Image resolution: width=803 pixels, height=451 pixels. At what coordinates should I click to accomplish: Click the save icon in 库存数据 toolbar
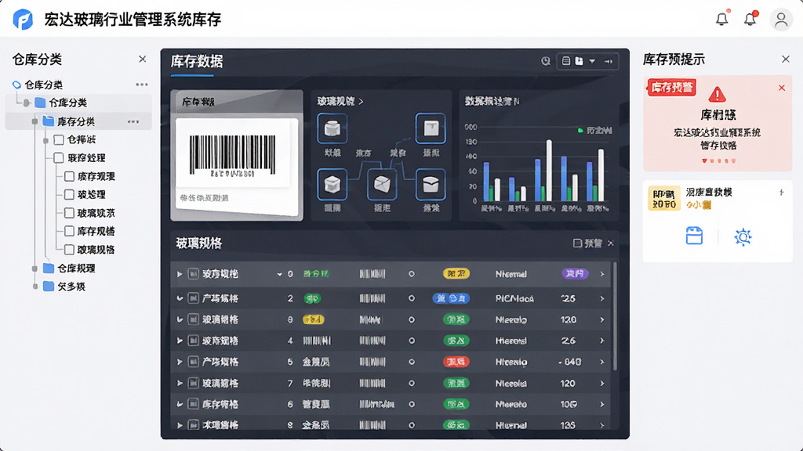579,61
